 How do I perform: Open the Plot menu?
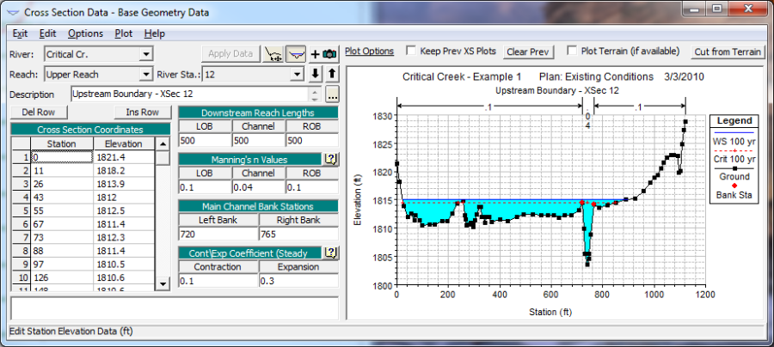tap(124, 33)
